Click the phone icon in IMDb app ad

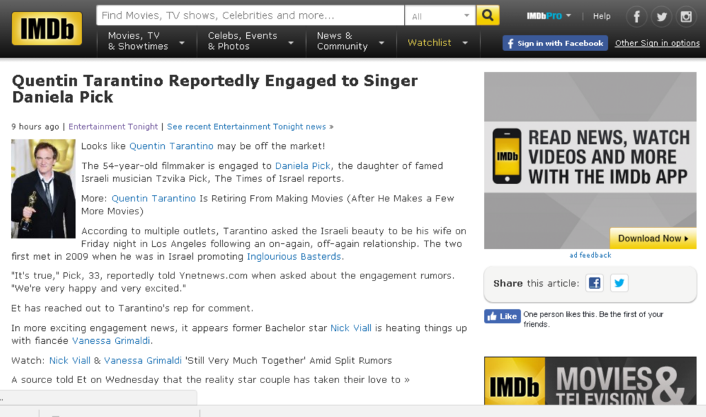point(507,156)
